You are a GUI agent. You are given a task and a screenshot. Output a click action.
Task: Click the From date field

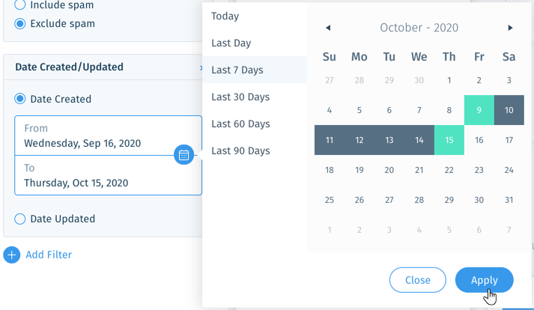[108, 136]
